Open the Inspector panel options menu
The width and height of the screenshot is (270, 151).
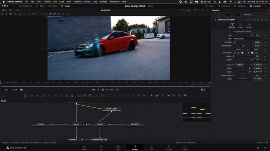[x=267, y=10]
